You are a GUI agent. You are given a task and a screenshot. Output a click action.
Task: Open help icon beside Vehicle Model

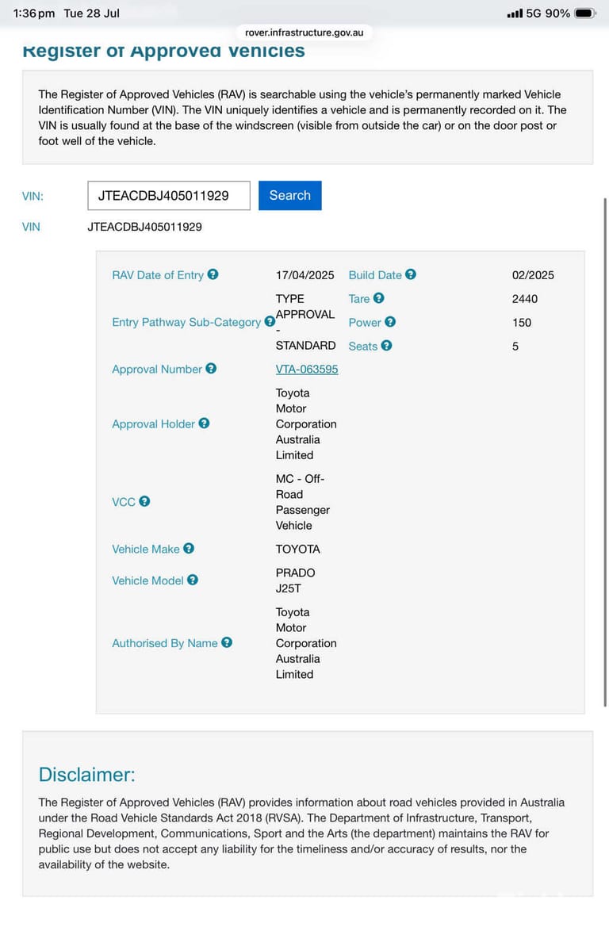pos(193,580)
